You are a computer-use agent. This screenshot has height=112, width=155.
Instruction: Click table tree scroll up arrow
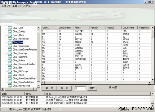[x=38, y=28]
